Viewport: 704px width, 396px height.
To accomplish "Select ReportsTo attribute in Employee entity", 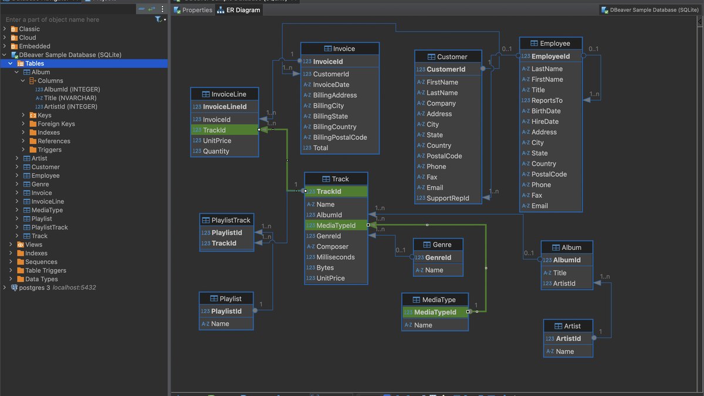I will coord(551,100).
